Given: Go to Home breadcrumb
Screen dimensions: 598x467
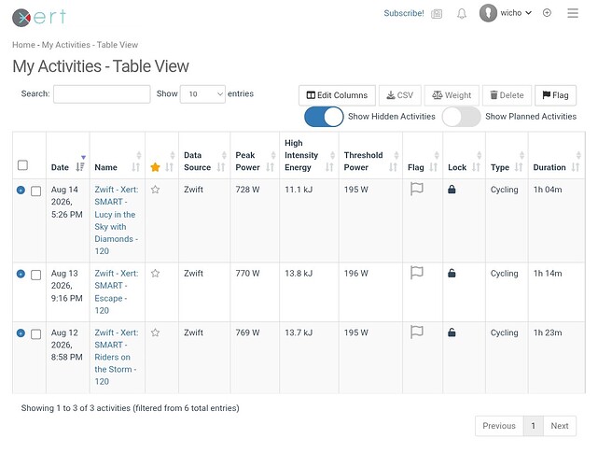Looking at the screenshot, I should [23, 45].
